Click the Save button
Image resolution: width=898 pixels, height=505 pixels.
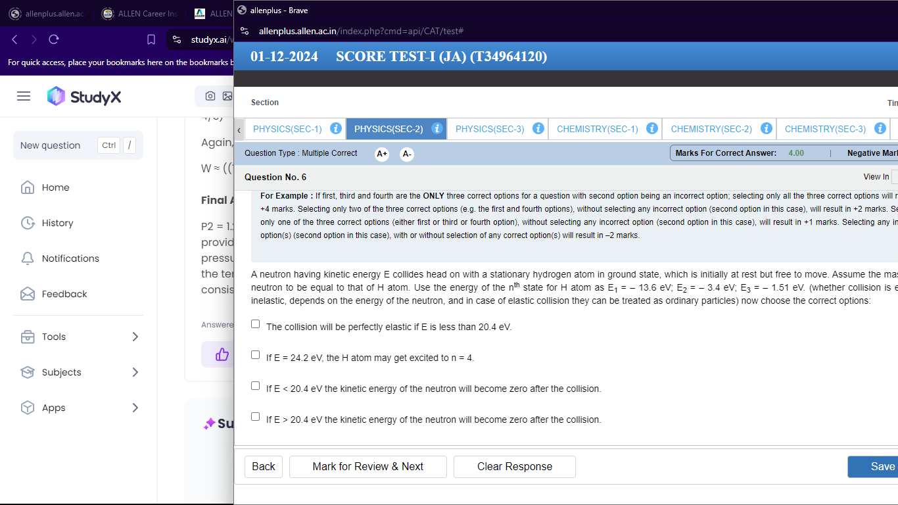[874, 467]
